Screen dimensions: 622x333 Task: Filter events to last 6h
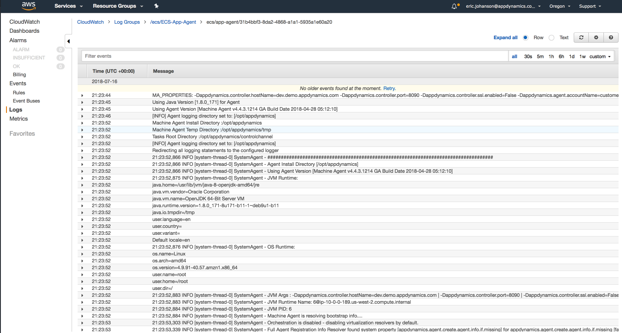point(561,56)
